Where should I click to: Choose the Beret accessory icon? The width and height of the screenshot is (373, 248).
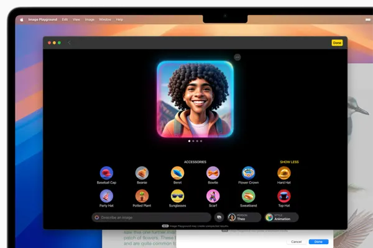(x=177, y=173)
